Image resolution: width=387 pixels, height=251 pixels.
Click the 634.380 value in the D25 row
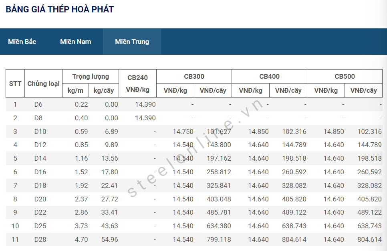(219, 226)
